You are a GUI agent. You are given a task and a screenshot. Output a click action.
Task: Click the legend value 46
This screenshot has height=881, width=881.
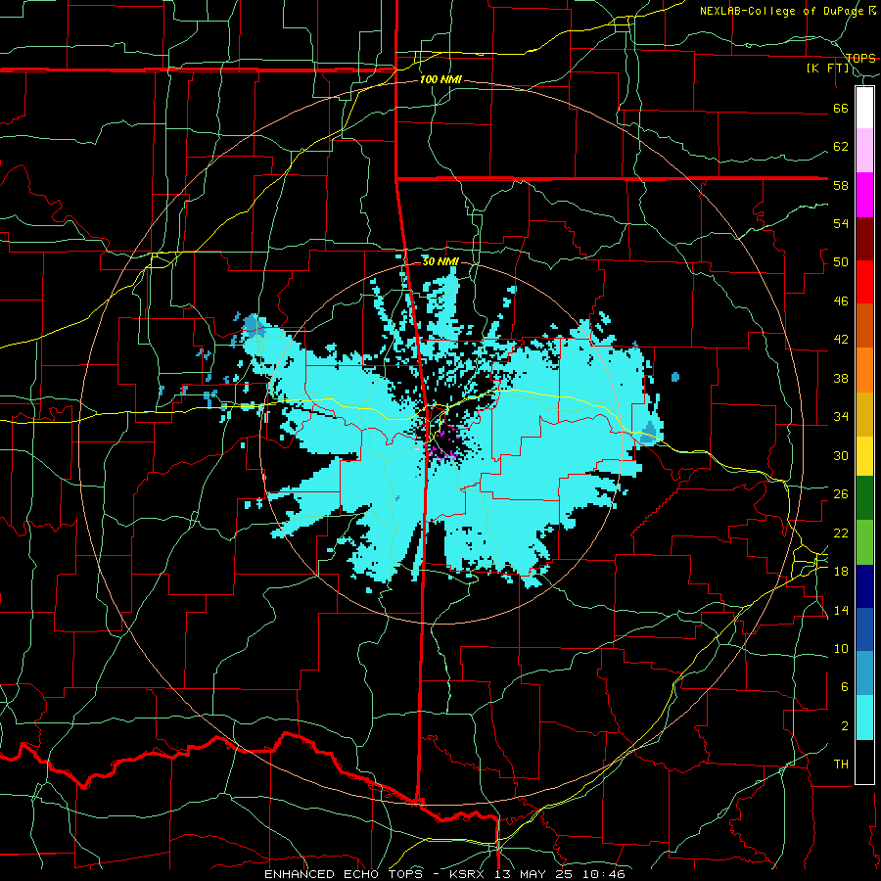(x=841, y=301)
